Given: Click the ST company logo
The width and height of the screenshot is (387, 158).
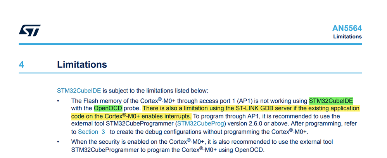Looking at the screenshot, I should coord(29,30).
